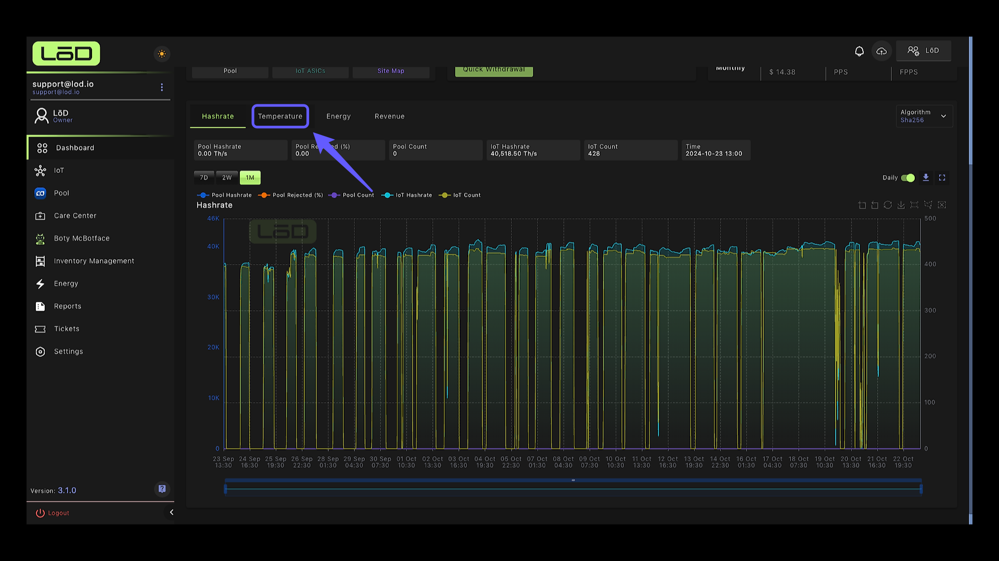The height and width of the screenshot is (561, 999).
Task: Clear chart brush selection tool
Action: tap(942, 205)
